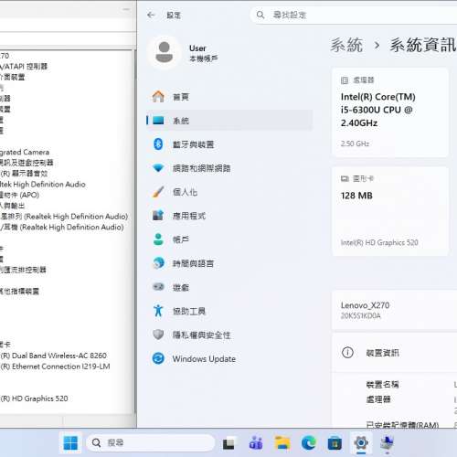Viewport: 457px width, 457px height.
Task: Click the 處理器 label under 裝置資訊
Action: [x=378, y=399]
